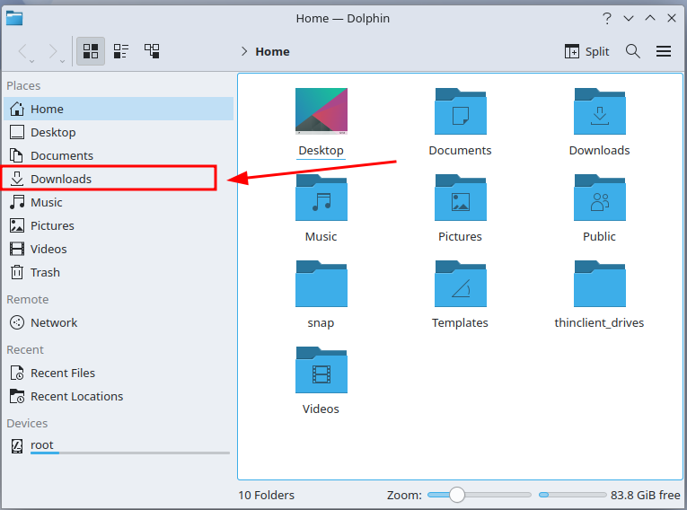
Task: Select the root device entry
Action: pos(42,444)
